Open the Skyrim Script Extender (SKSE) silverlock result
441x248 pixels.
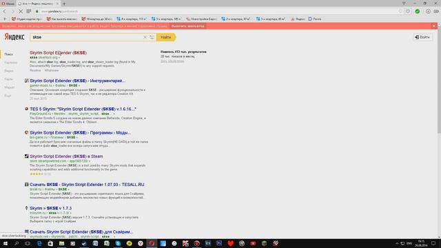click(x=58, y=52)
